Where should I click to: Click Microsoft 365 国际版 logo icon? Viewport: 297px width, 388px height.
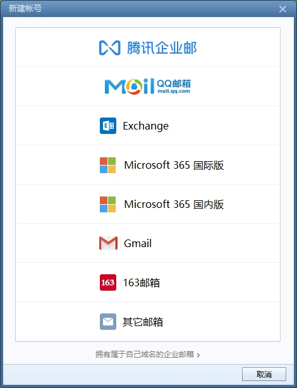[x=107, y=165]
